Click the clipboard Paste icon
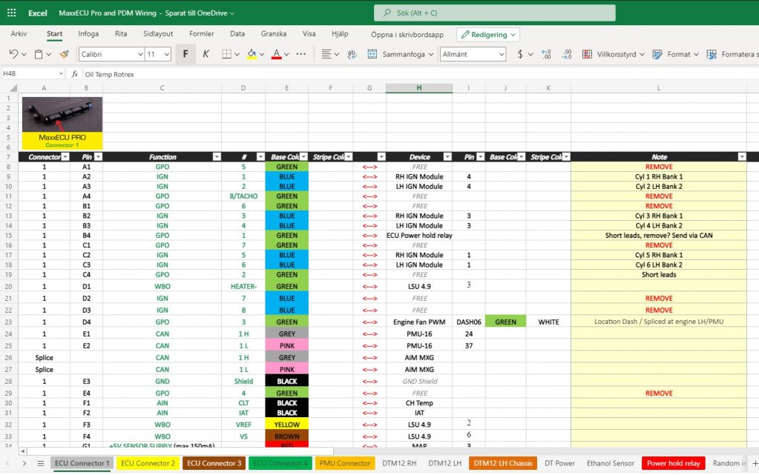This screenshot has height=475, width=759. click(39, 54)
